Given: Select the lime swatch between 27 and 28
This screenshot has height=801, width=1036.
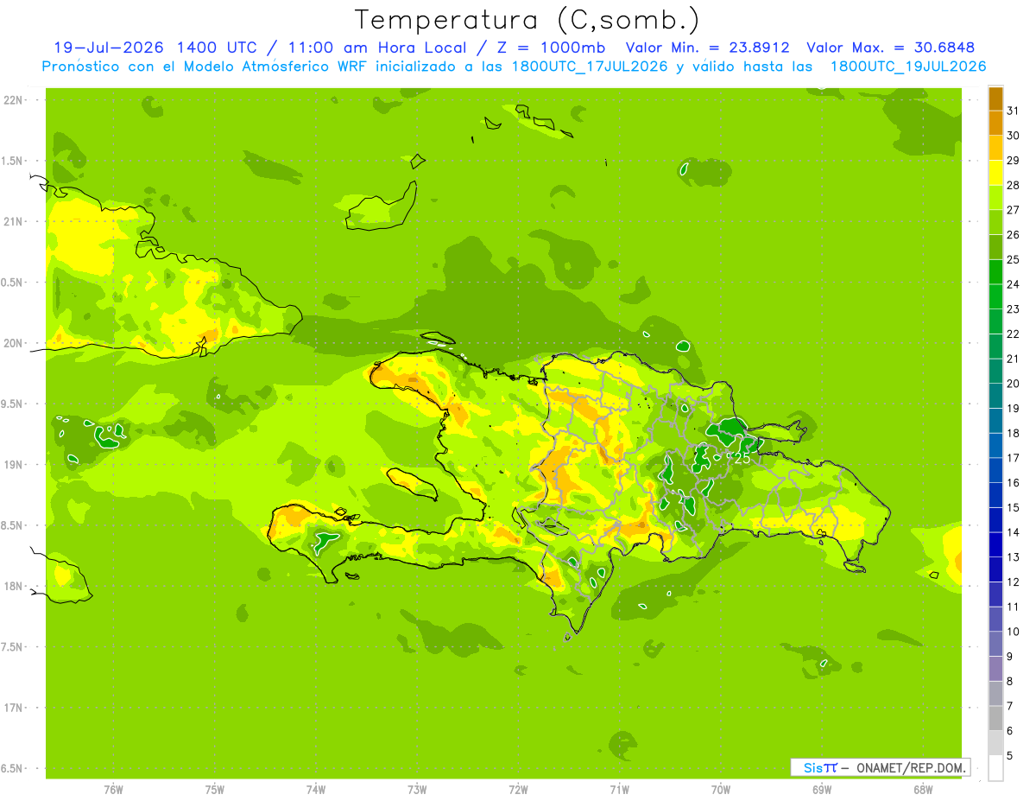Looking at the screenshot, I should pos(995,198).
